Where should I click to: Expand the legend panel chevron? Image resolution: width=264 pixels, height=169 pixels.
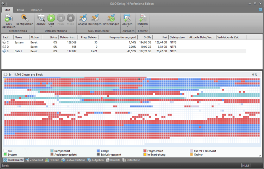pos(260,156)
